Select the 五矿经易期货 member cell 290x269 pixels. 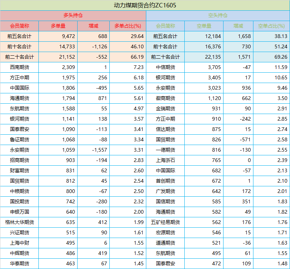(x=166, y=223)
